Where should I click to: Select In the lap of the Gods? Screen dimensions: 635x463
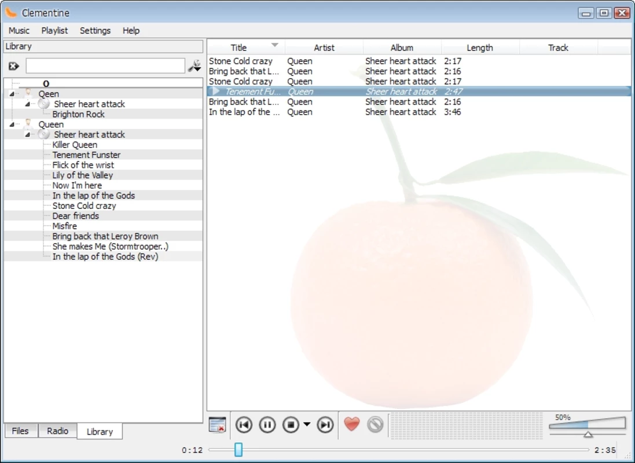coord(94,195)
